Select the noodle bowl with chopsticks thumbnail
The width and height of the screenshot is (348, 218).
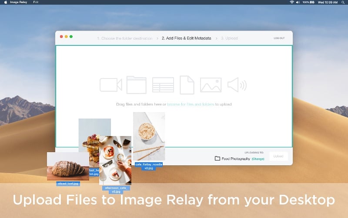pos(149,136)
